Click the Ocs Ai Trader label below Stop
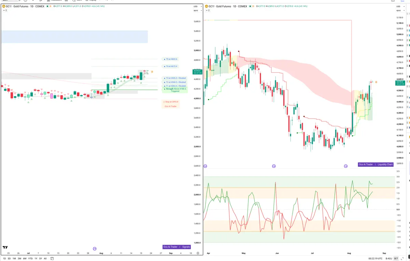Screen dimensions: 410x261 (x=170, y=106)
